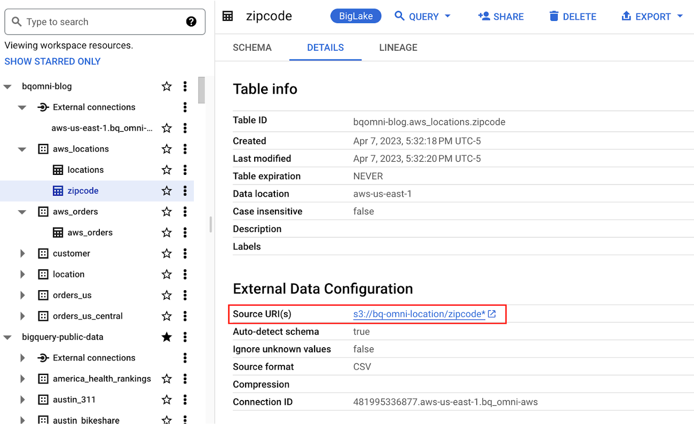The height and width of the screenshot is (424, 694).
Task: Collapse the aws_orders dataset
Action: coord(22,212)
